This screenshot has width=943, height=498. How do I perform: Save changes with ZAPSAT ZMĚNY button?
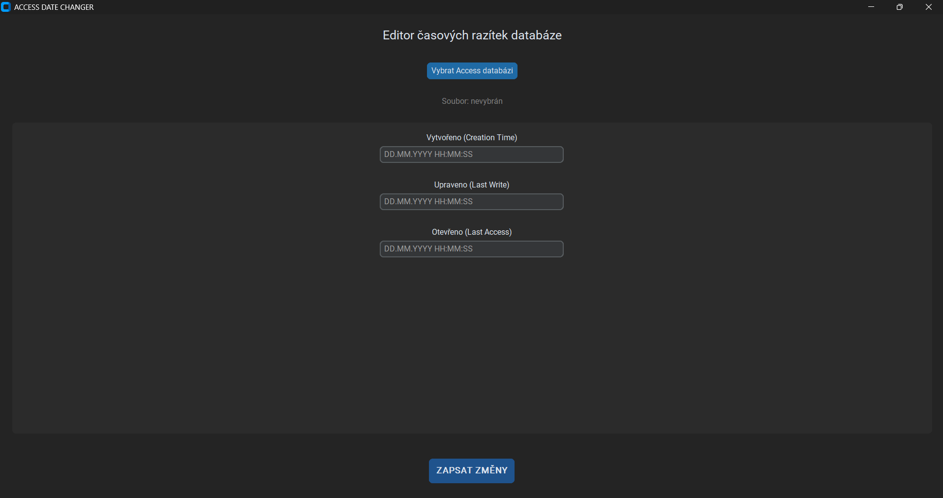(x=471, y=470)
